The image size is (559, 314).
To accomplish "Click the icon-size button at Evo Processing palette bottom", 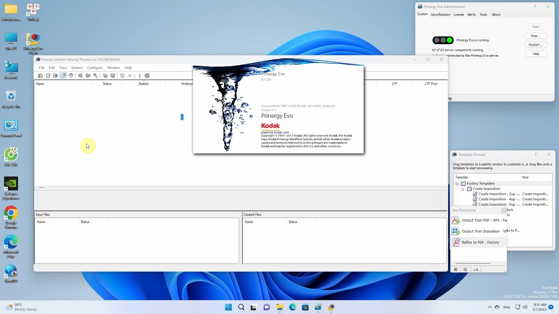I will click(476, 270).
